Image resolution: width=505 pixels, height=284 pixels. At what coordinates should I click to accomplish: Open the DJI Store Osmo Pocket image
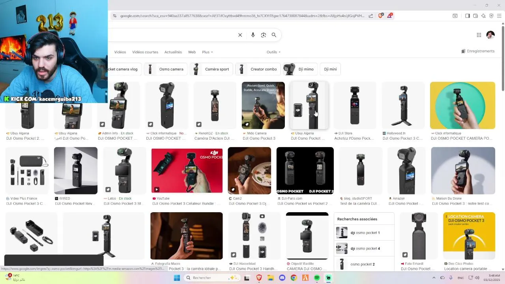coord(355,105)
